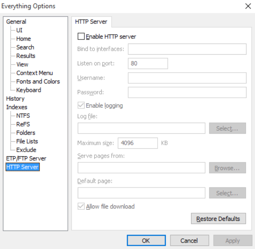Select the General tree item
Screen dimensions: 255x249
coord(16,22)
